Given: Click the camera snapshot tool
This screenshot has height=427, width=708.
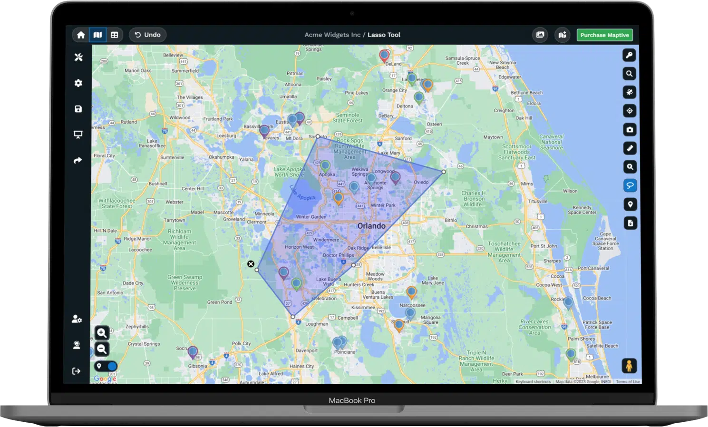Looking at the screenshot, I should coord(630,129).
